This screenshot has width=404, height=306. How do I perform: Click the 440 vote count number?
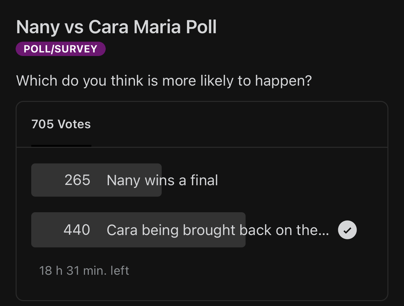coord(77,230)
